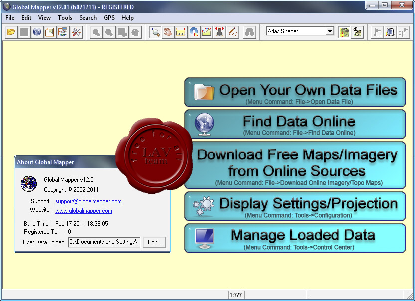
Task: Open the View menu
Action: point(44,18)
